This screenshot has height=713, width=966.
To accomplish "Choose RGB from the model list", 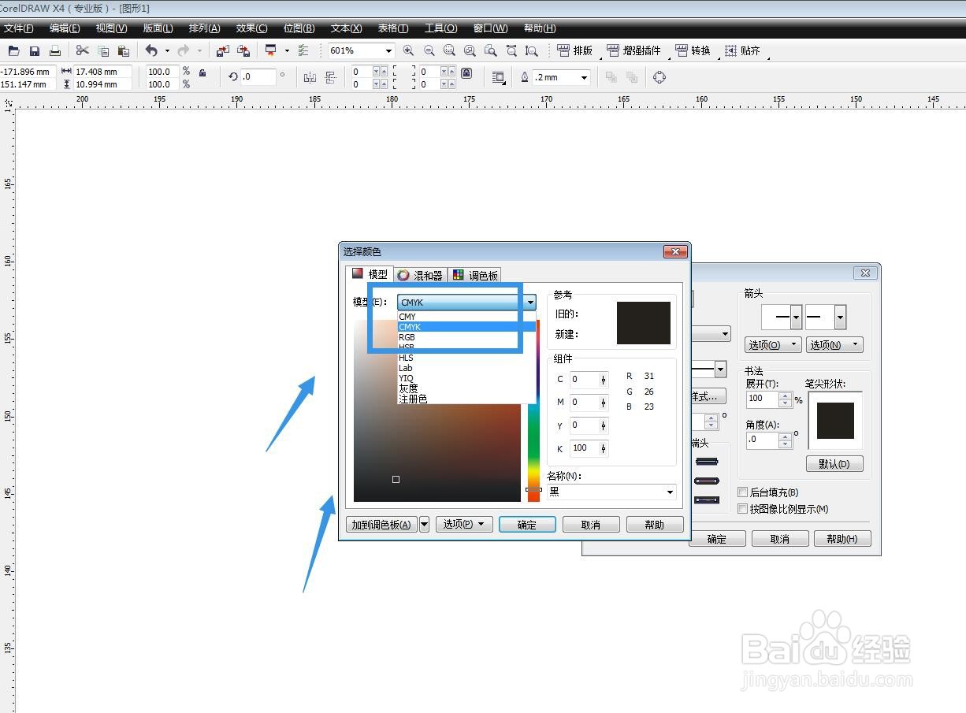I will (466, 337).
